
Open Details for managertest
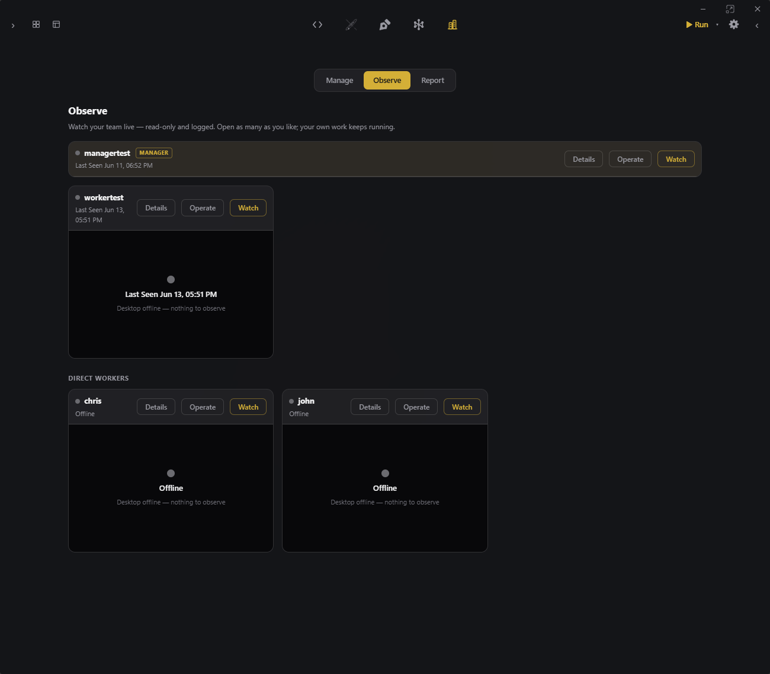click(583, 159)
